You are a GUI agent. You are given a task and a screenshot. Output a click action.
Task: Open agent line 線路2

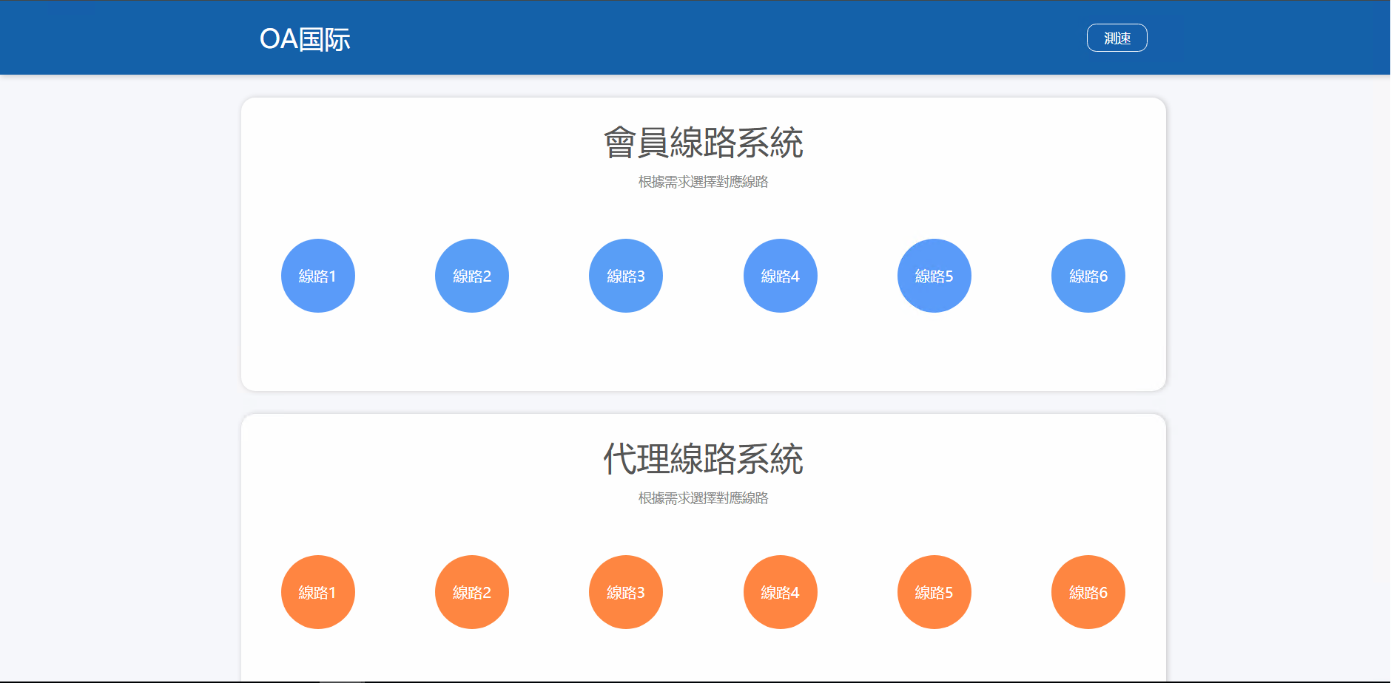(471, 591)
